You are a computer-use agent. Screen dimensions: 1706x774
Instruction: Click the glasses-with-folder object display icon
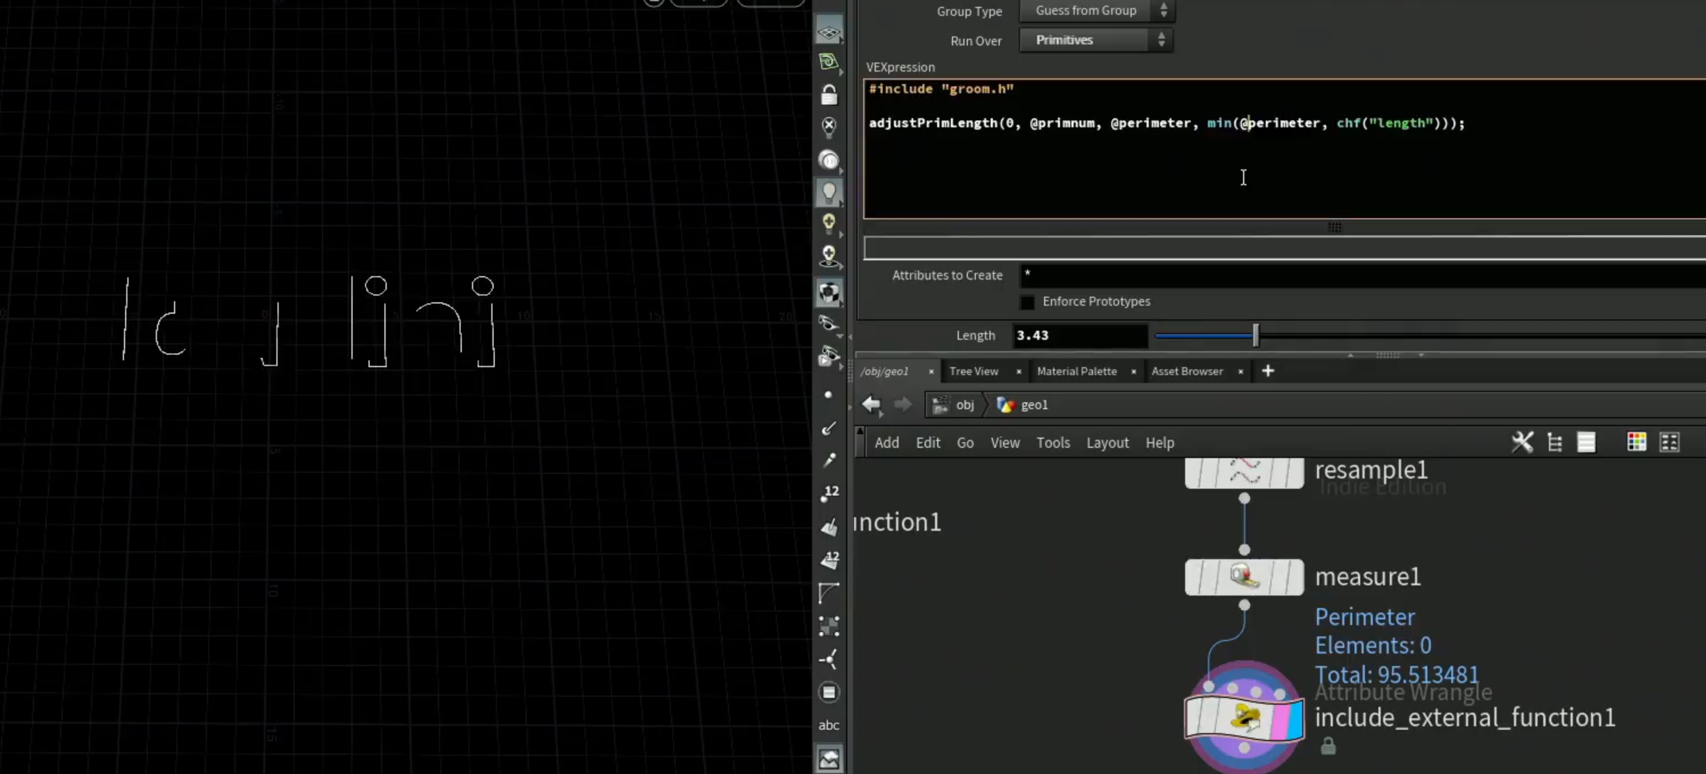pos(828,356)
